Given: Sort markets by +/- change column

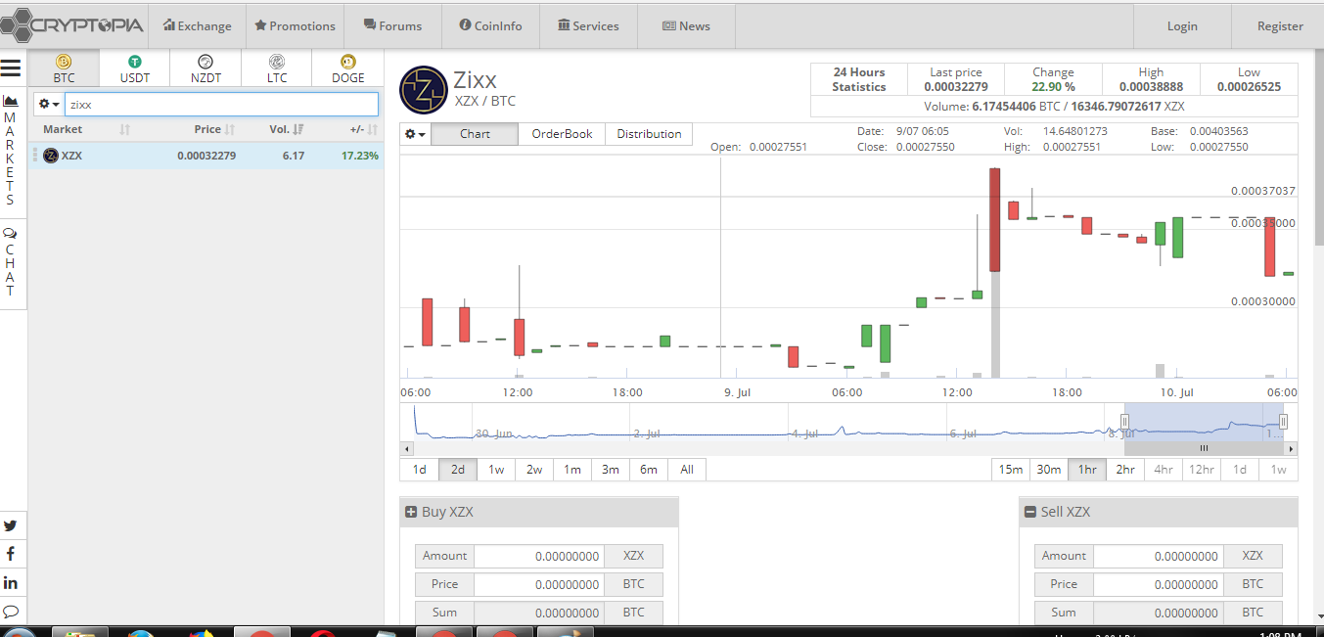Looking at the screenshot, I should (363, 129).
